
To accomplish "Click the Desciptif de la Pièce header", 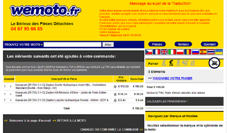I will [64, 79].
